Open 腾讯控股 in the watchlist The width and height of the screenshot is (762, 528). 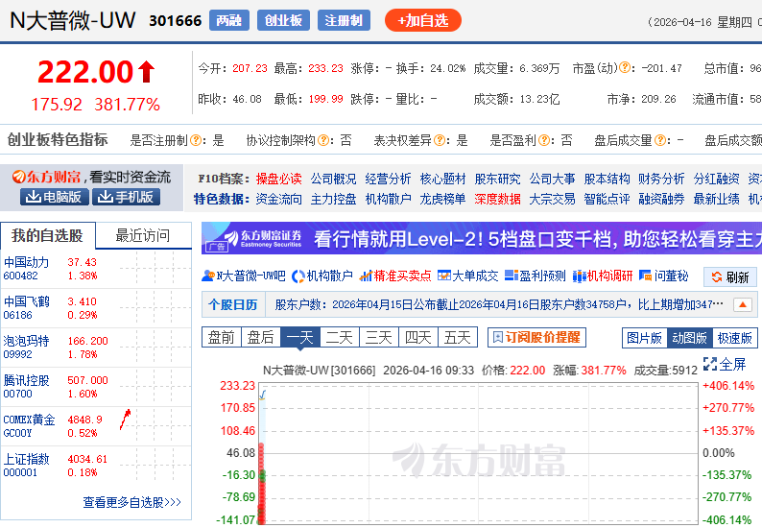[x=26, y=380]
